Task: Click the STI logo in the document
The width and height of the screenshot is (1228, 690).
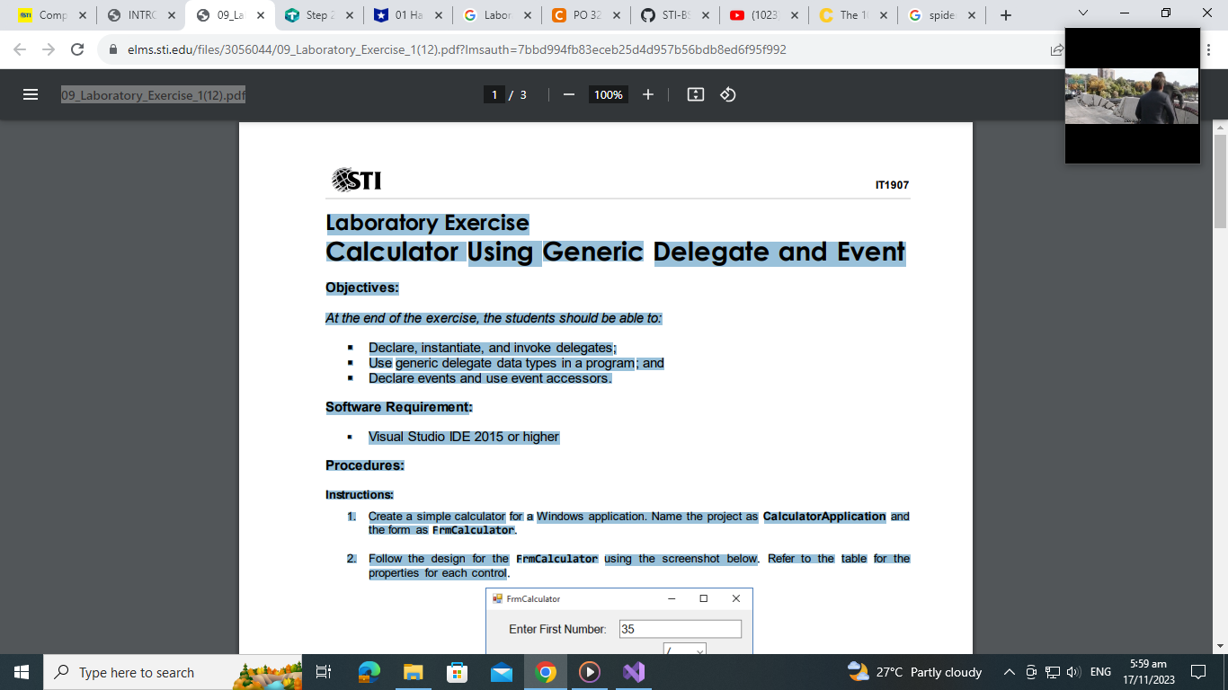Action: pos(356,180)
